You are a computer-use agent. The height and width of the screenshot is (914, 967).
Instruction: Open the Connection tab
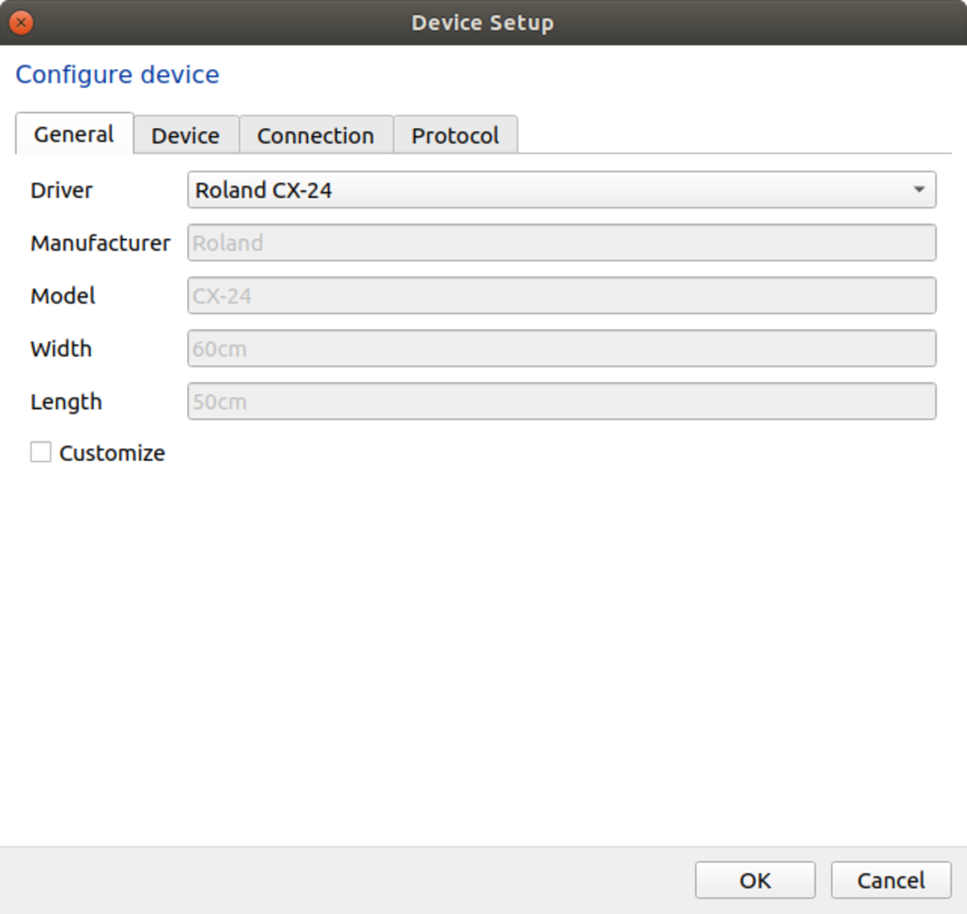pos(316,135)
